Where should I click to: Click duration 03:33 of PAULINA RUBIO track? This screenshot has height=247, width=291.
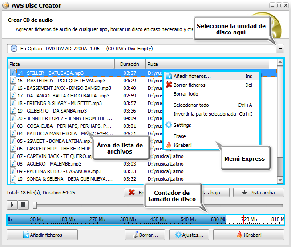[x=130, y=171]
